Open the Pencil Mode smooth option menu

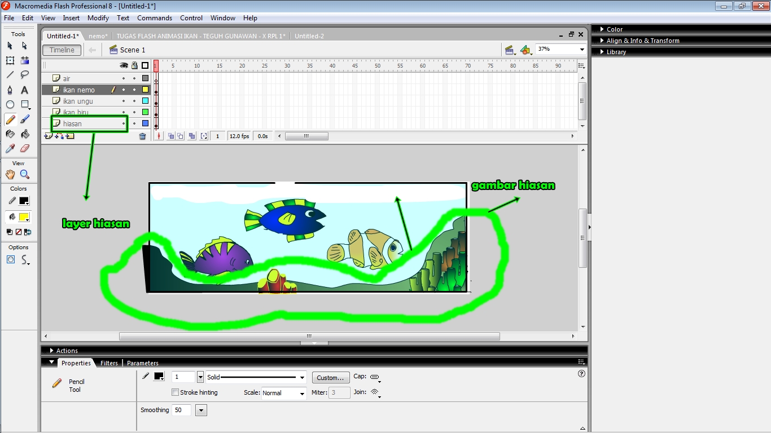[x=25, y=259]
